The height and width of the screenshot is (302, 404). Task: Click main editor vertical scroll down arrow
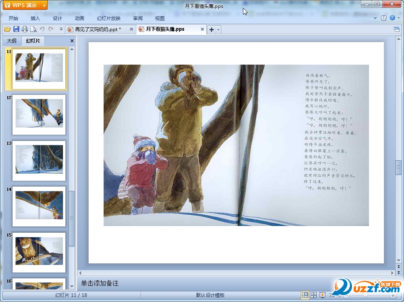(x=398, y=260)
